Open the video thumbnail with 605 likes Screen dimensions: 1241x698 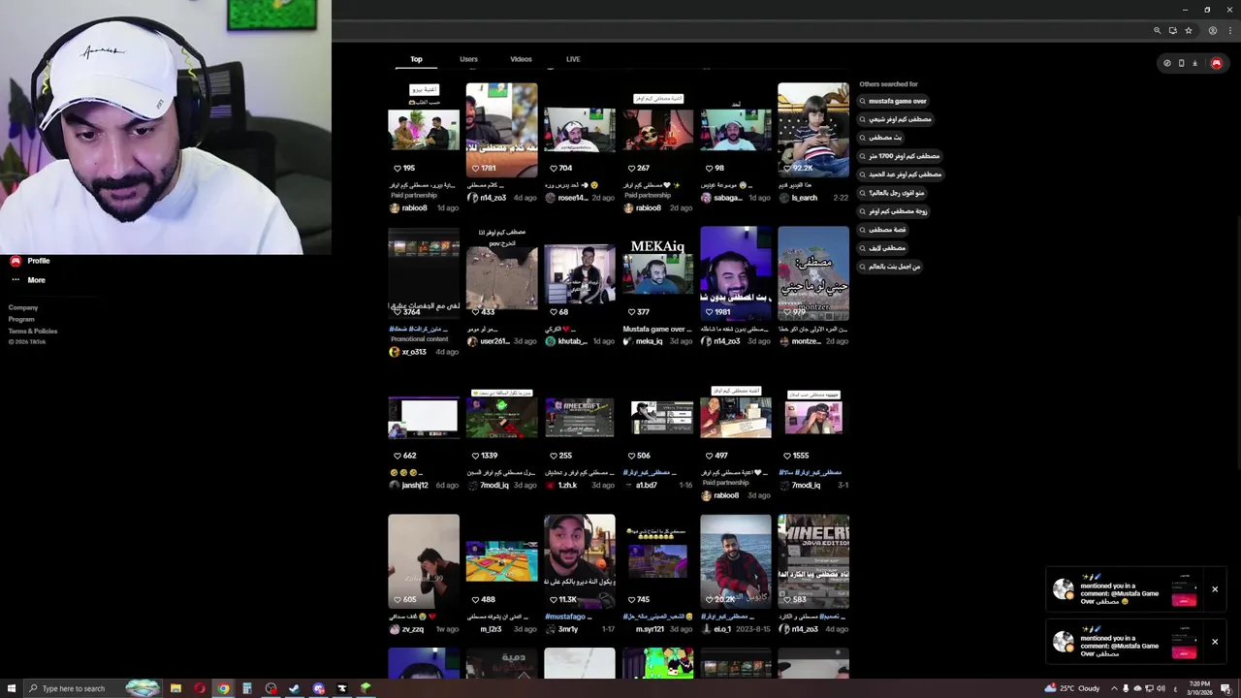click(424, 561)
